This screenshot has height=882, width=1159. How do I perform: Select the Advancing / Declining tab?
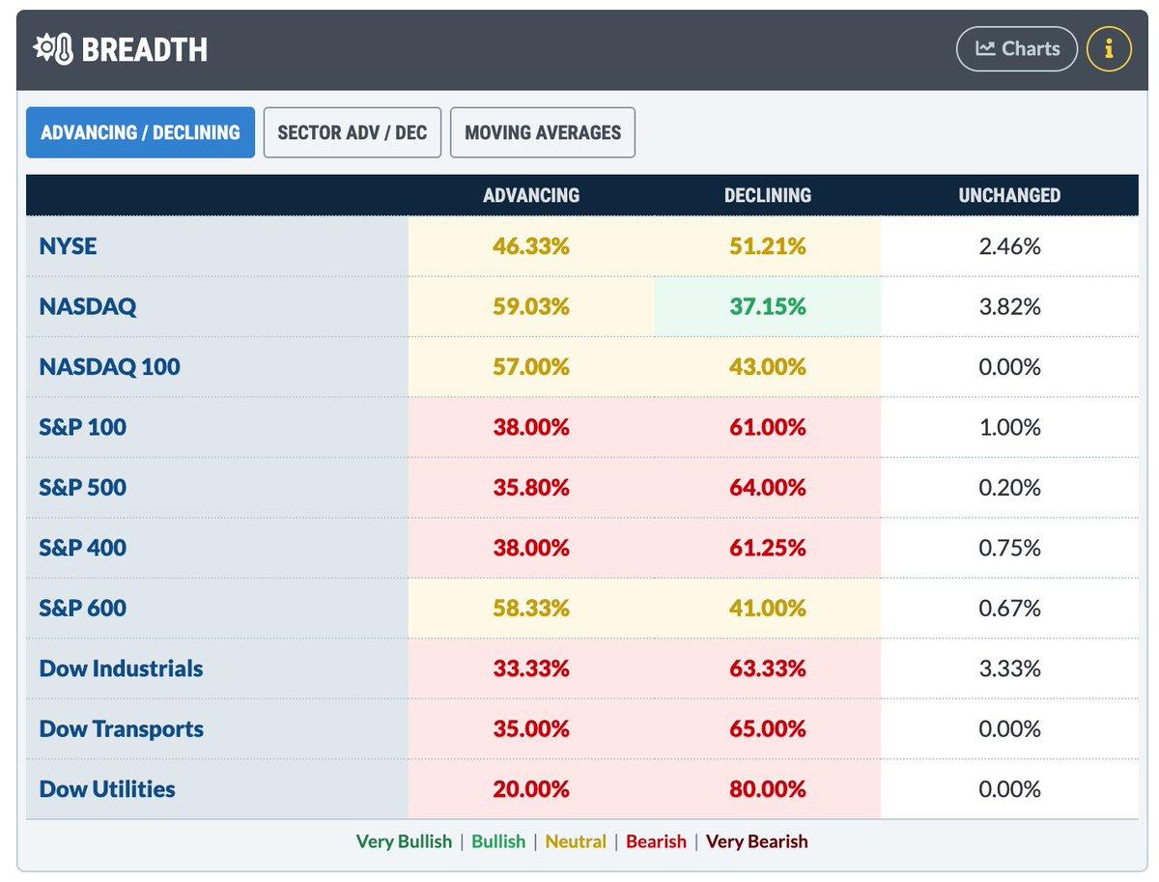(x=140, y=132)
